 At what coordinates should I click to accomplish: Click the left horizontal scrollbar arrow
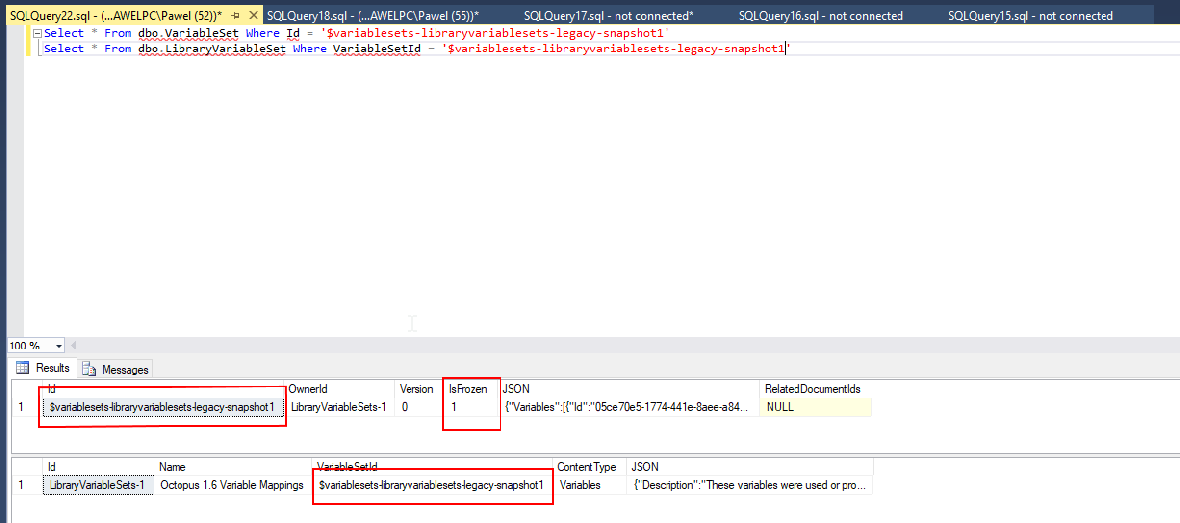click(73, 345)
